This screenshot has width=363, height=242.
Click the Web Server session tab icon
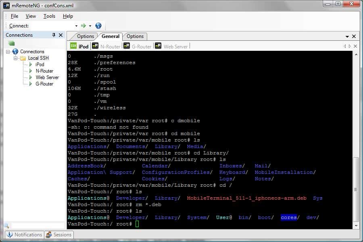[158, 46]
